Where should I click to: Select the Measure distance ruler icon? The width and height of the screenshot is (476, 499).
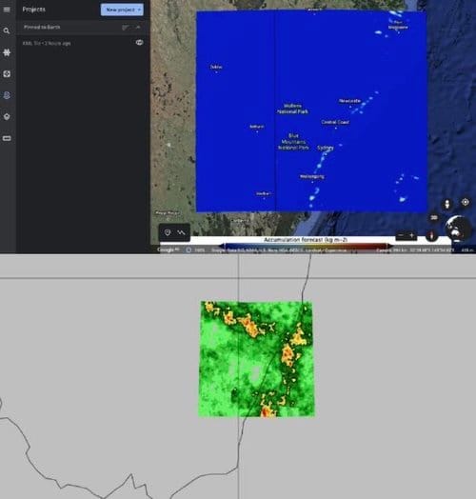[7, 138]
